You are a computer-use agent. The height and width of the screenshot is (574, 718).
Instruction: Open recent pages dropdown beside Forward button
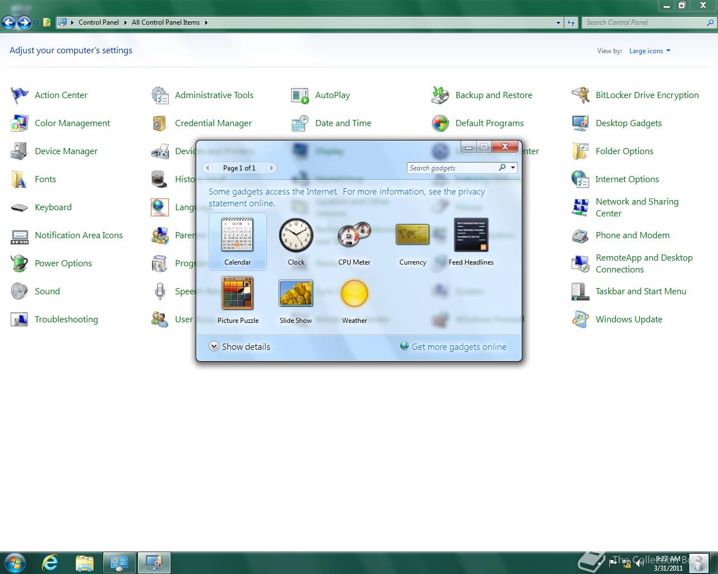[35, 23]
